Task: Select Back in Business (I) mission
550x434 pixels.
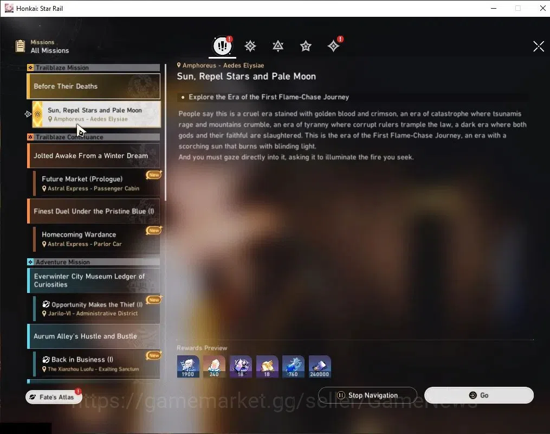Action: pyautogui.click(x=96, y=364)
